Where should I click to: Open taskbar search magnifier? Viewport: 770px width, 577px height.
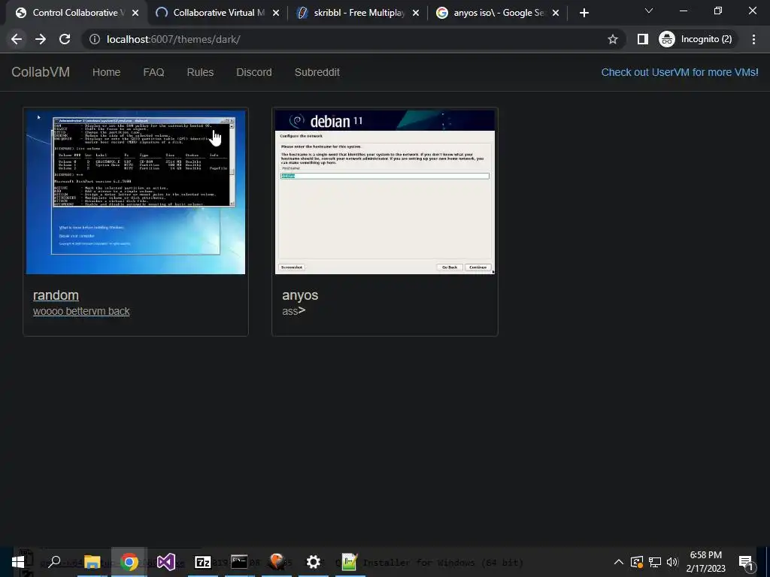pyautogui.click(x=54, y=562)
